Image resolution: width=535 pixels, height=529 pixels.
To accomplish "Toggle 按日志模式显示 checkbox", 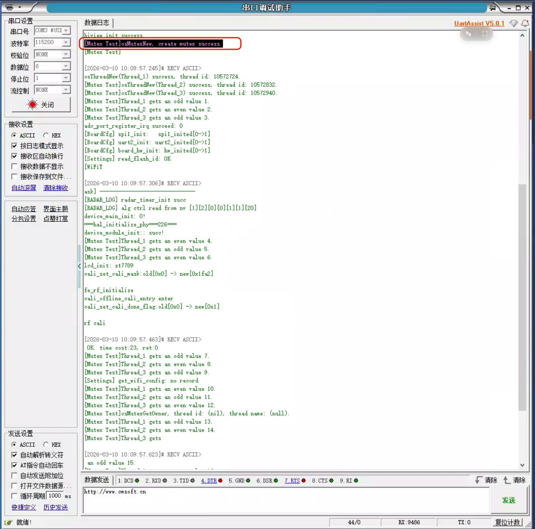I will click(x=14, y=146).
